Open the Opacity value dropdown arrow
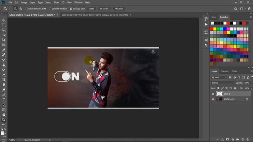The width and height of the screenshot is (253, 142). tap(251, 83)
